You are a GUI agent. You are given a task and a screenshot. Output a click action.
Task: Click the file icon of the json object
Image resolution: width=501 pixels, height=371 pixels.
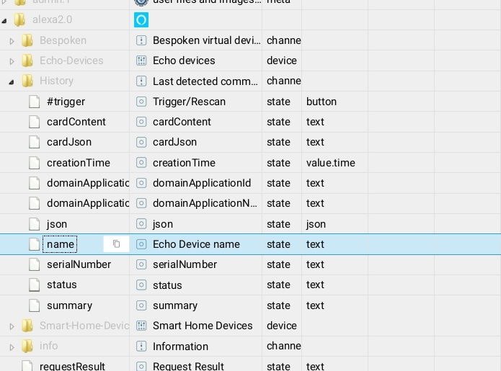[34, 224]
